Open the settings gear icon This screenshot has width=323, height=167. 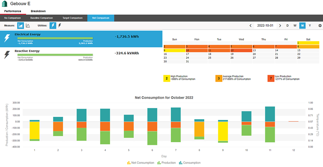coord(320,26)
